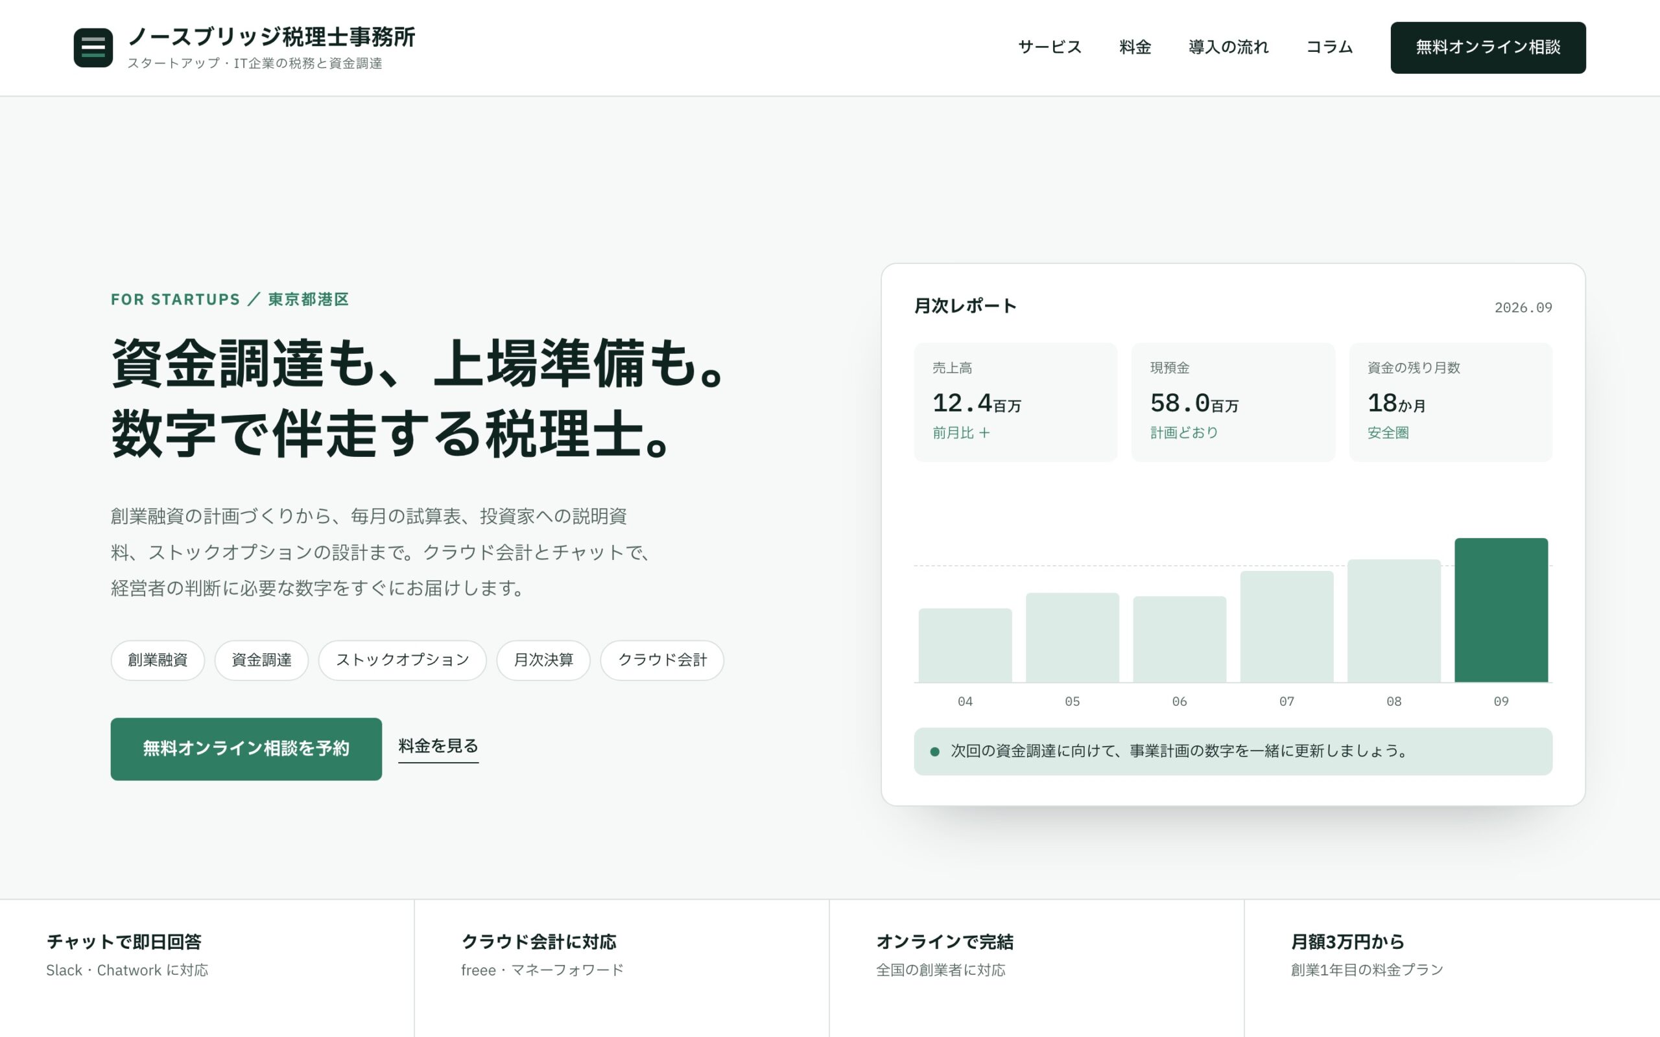
Task: Click the 資金調達も、上場準備も。 headline
Action: (x=418, y=364)
